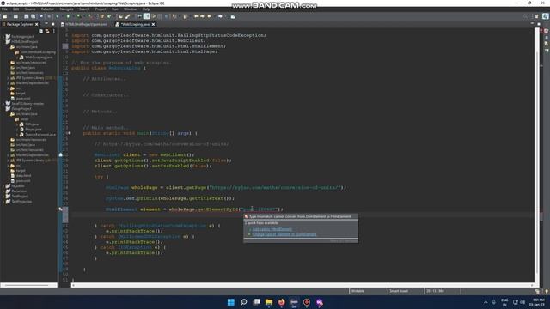Select WebScraping.java in Package Explorer
This screenshot has width=550, height=309.
(x=39, y=58)
